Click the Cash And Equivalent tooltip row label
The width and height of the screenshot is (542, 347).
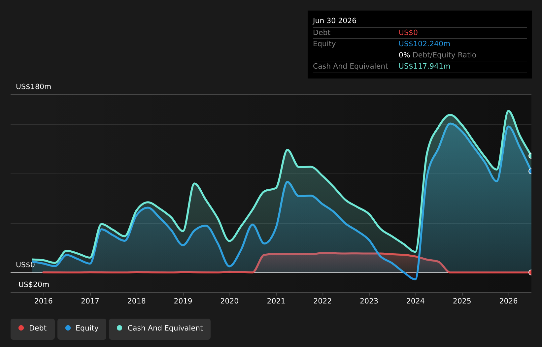point(351,66)
